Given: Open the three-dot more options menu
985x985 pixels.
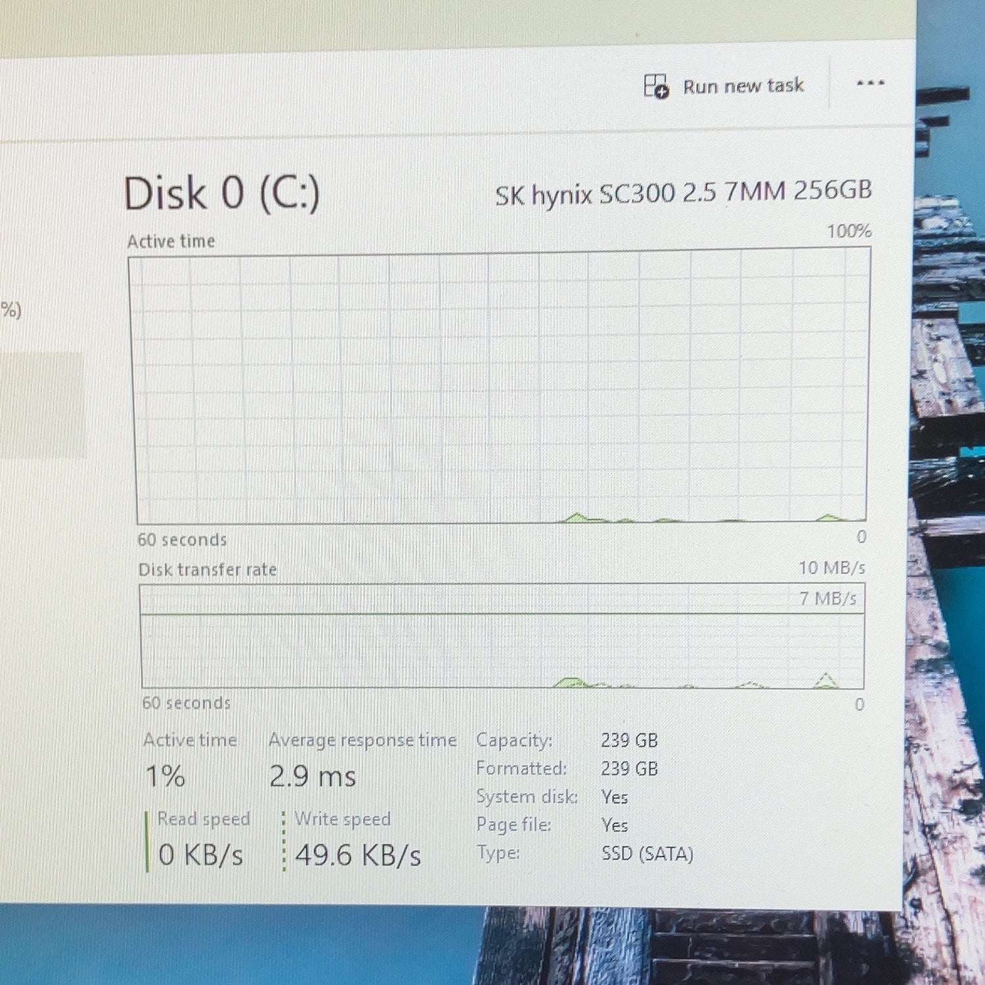Looking at the screenshot, I should (870, 83).
